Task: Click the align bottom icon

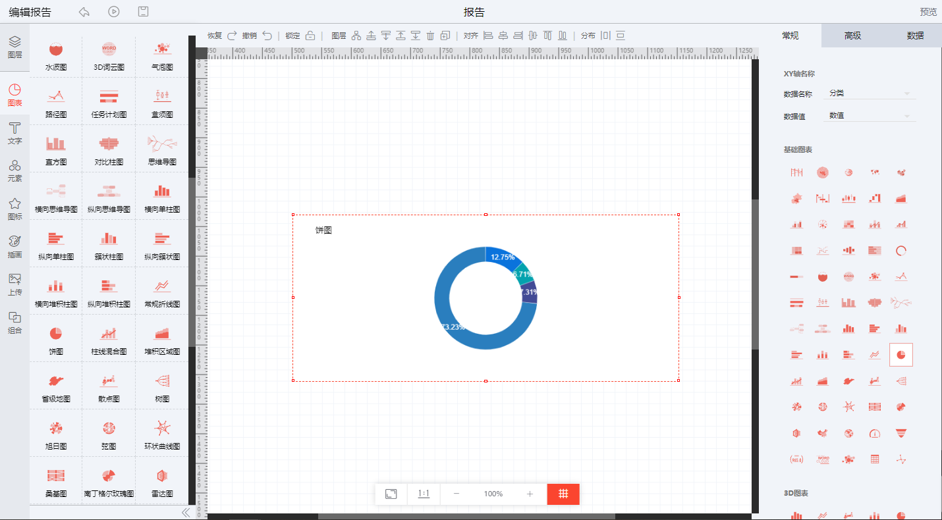Action: 563,36
